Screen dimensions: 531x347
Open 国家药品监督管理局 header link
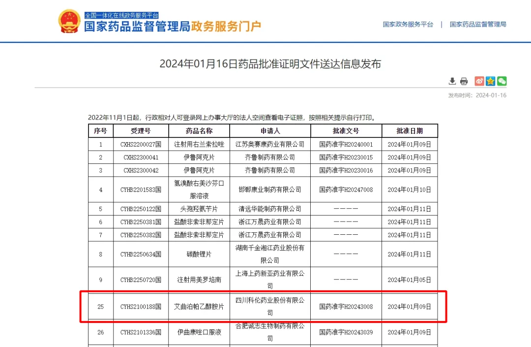click(x=478, y=25)
